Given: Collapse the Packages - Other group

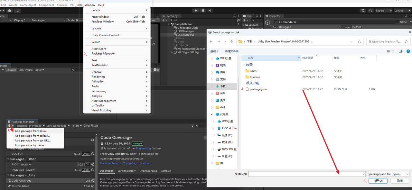Looking at the screenshot, I should [x=9, y=159].
